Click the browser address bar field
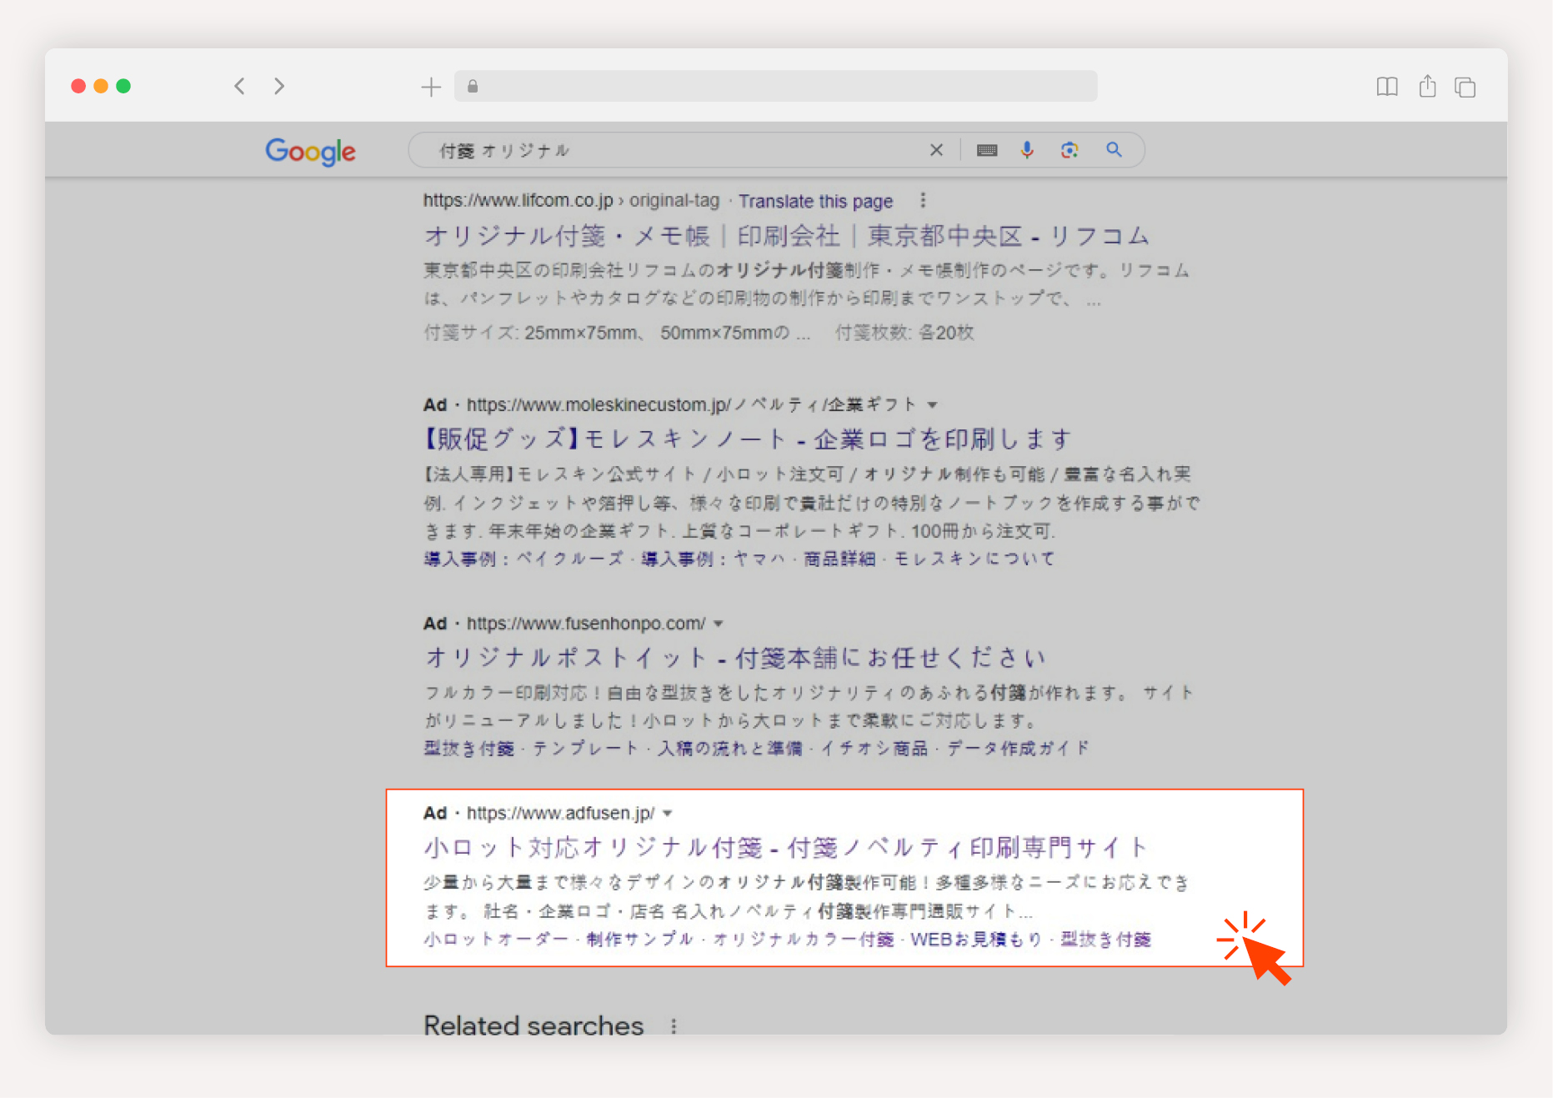This screenshot has width=1553, height=1098. tap(775, 86)
